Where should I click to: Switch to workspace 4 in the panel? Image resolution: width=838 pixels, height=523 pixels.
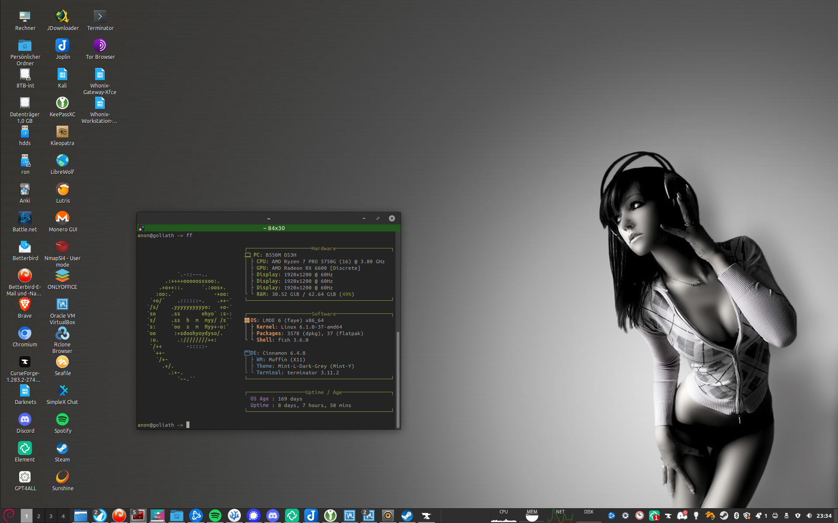[63, 516]
